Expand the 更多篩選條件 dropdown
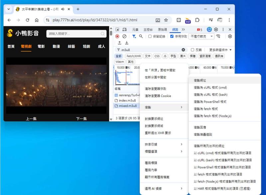Screen dimensions: 266x195 (219, 49)
